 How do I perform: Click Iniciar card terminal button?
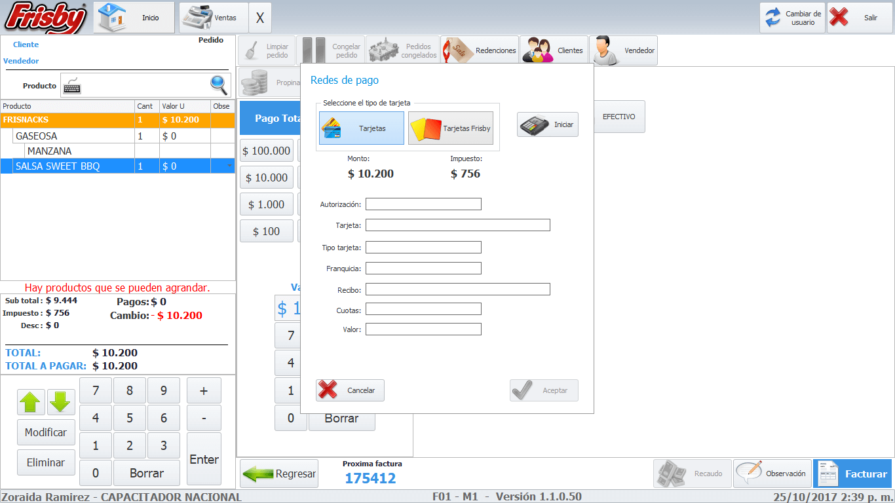click(548, 124)
